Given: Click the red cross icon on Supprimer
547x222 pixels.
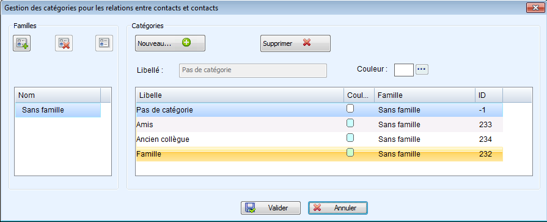Looking at the screenshot, I should [307, 43].
